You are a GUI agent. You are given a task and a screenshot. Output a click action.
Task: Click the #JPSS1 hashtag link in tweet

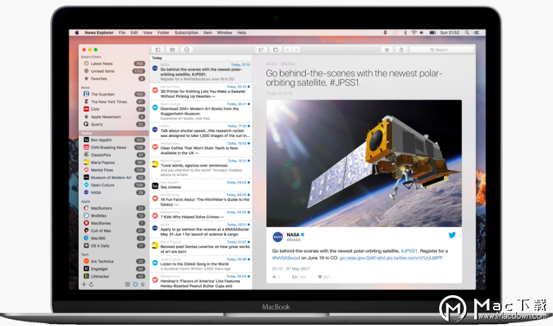pos(409,251)
